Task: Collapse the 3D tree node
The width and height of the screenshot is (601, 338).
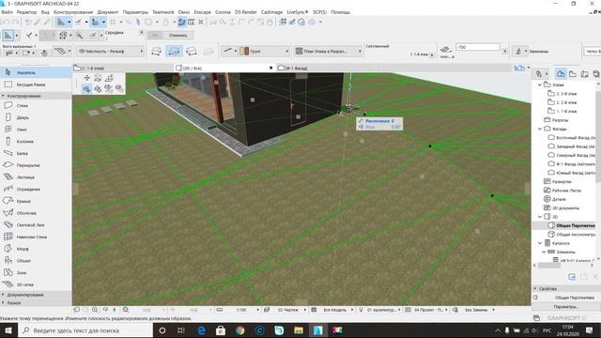Action: point(540,217)
